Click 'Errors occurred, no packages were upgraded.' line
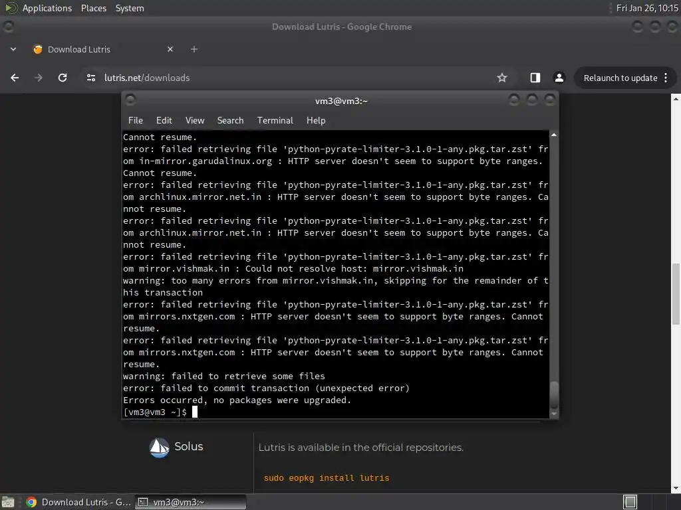 237,400
